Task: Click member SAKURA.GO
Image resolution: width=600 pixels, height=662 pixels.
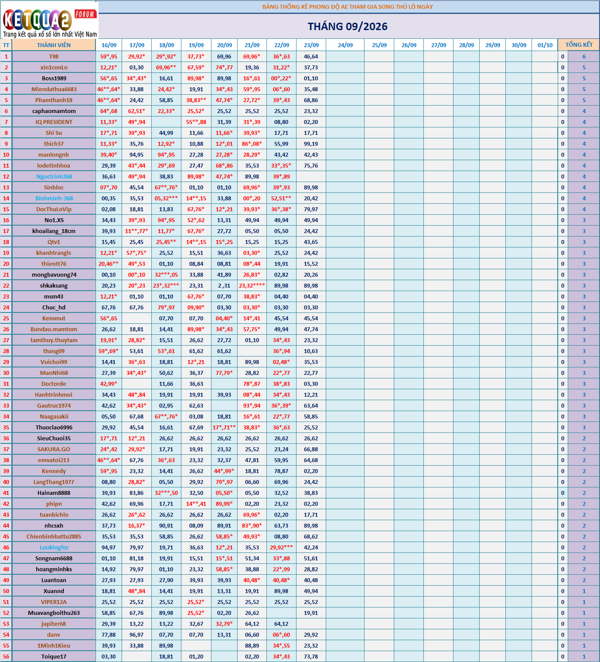Action: [54, 449]
